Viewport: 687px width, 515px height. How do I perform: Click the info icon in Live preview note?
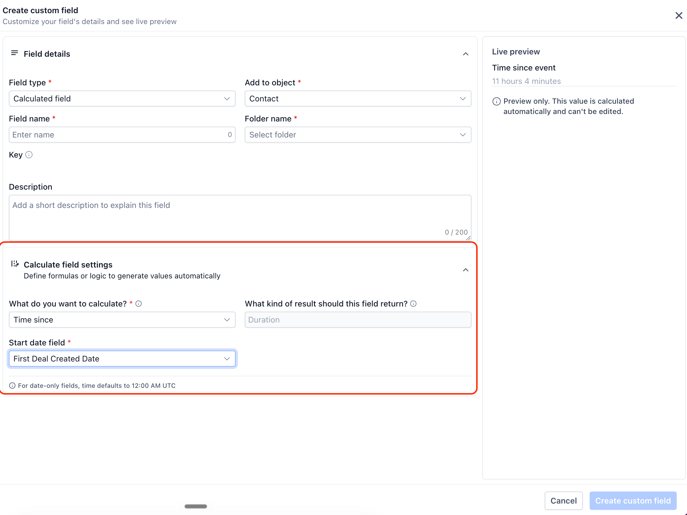(x=496, y=101)
